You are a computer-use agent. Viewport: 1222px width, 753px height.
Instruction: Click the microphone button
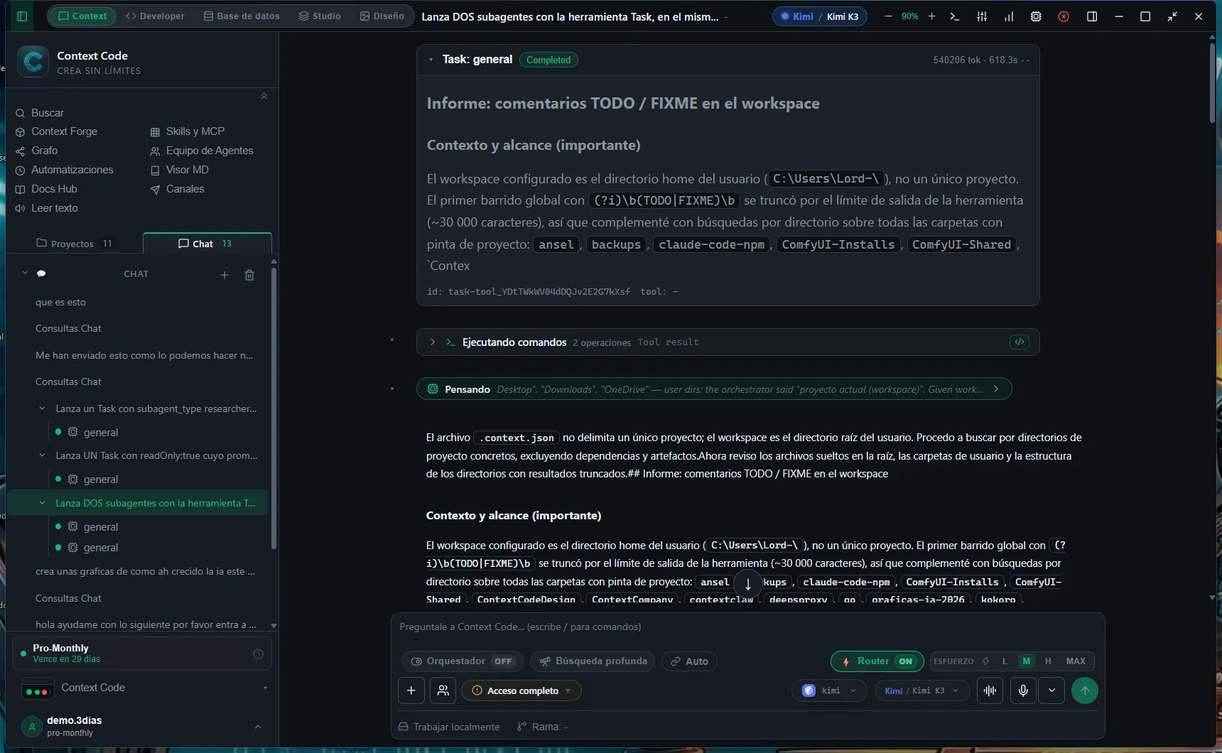click(1023, 690)
